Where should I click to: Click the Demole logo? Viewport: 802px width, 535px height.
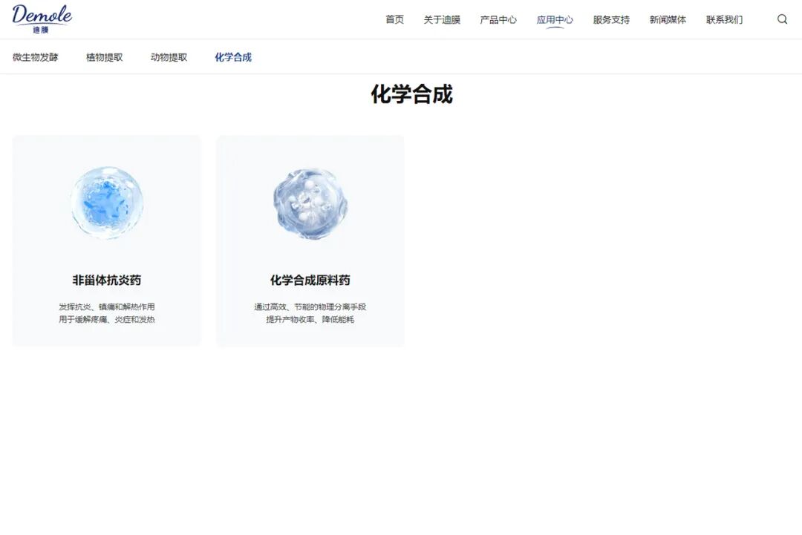42,19
